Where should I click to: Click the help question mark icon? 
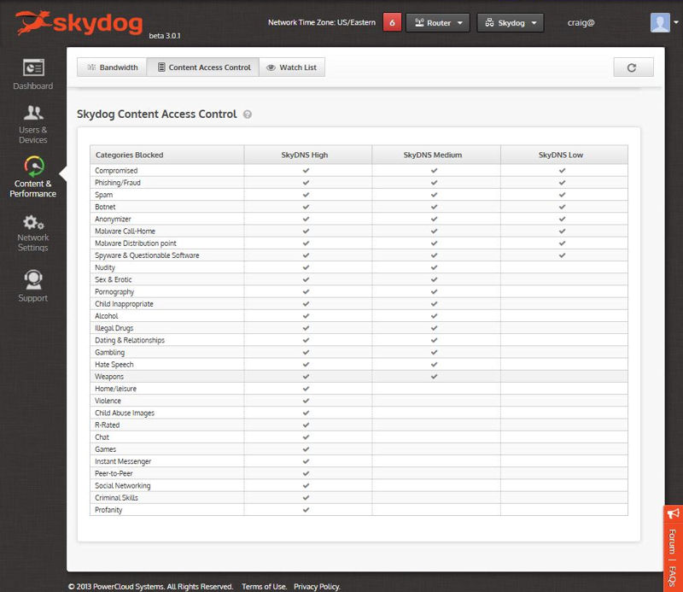pyautogui.click(x=248, y=114)
